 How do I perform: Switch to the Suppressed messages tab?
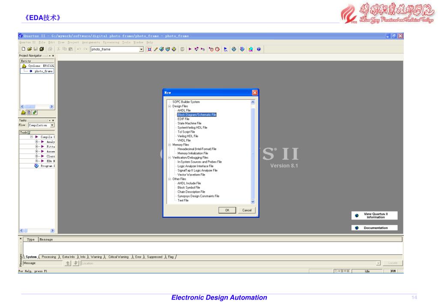click(155, 257)
